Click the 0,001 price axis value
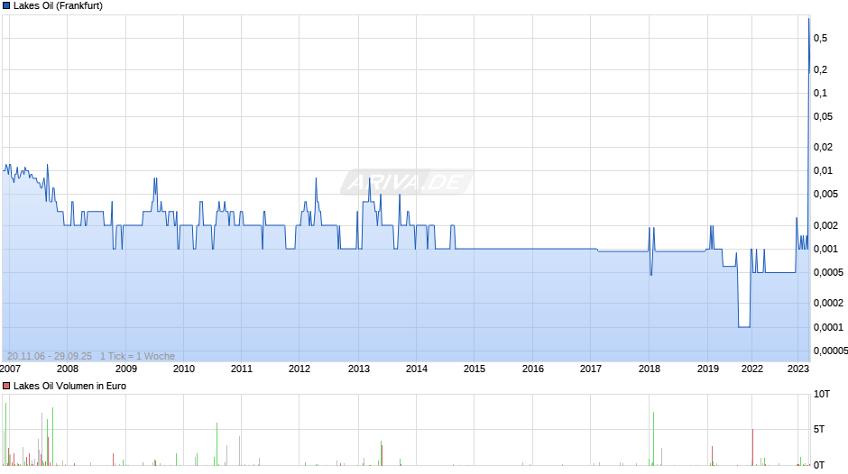The height and width of the screenshot is (474, 848). [x=825, y=249]
